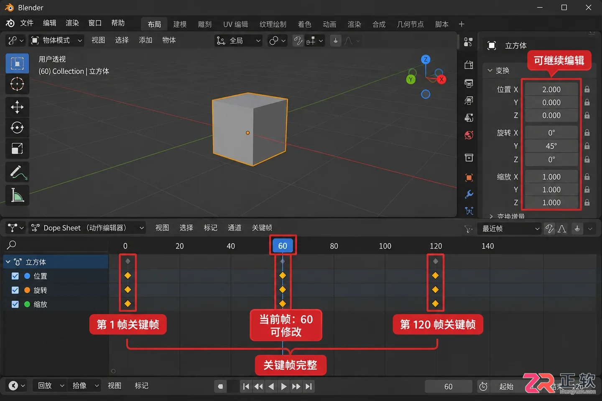Viewport: 602px width, 401px height.
Task: Toggle proportional editing in viewport
Action: click(x=336, y=41)
